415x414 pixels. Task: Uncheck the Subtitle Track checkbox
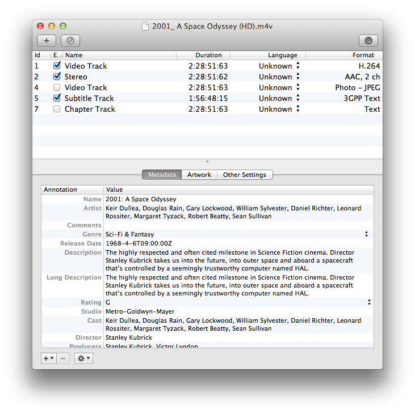pyautogui.click(x=57, y=98)
